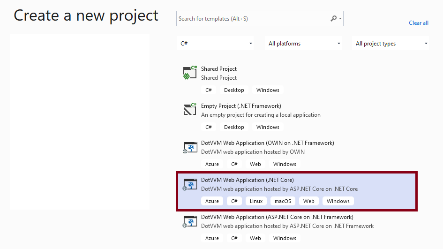Click Windows tag under ASP.NET Core on .NET Framework
Image resolution: width=443 pixels, height=249 pixels.
coord(285,238)
